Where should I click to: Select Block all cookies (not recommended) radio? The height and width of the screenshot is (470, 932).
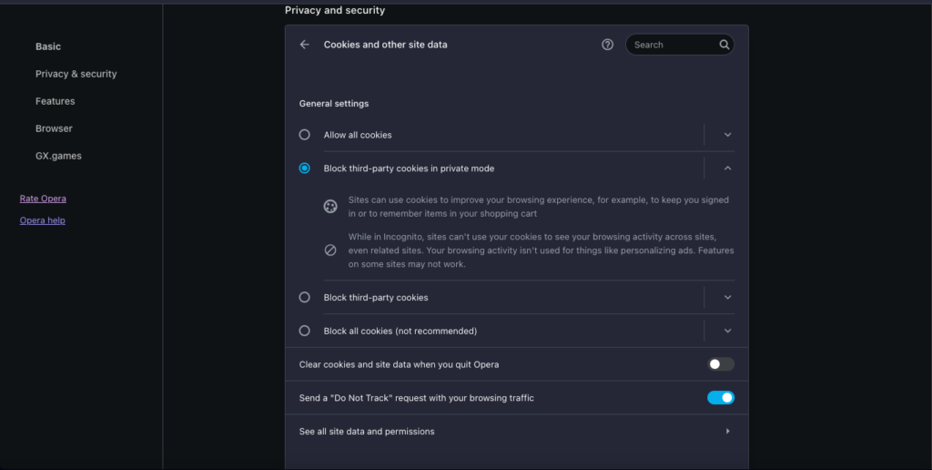[304, 331]
